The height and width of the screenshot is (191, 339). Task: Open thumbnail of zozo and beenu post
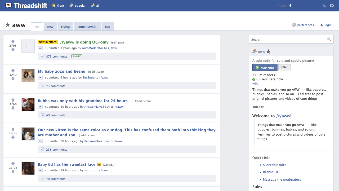(28, 75)
